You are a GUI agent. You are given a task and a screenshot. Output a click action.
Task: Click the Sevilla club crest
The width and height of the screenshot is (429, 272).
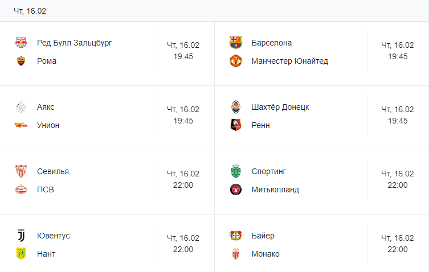coord(21,171)
